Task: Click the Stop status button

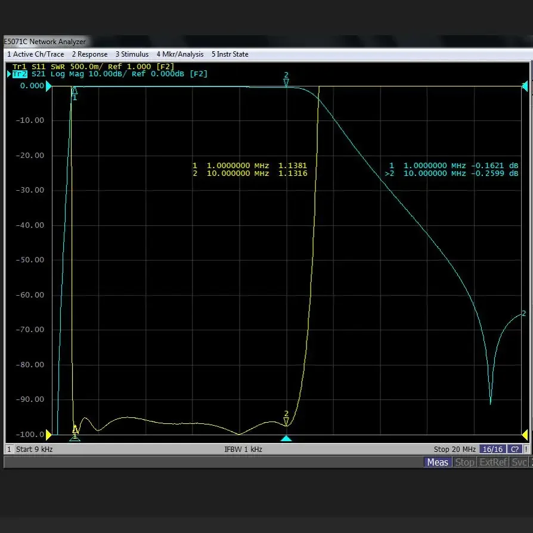Action: pyautogui.click(x=464, y=462)
